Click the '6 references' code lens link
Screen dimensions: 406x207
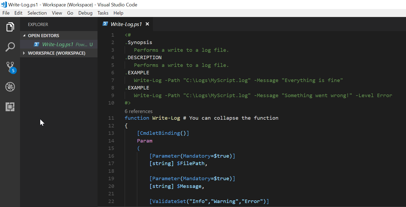tap(139, 111)
